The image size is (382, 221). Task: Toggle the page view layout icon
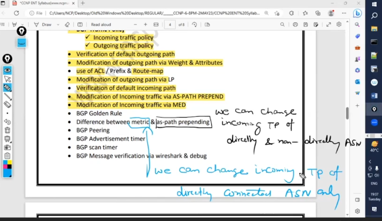tap(80, 25)
